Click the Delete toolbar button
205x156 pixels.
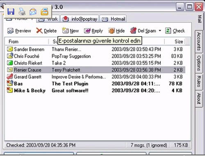(x=46, y=31)
